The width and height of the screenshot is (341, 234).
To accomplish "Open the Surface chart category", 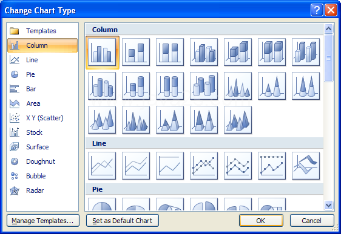I will coord(42,147).
